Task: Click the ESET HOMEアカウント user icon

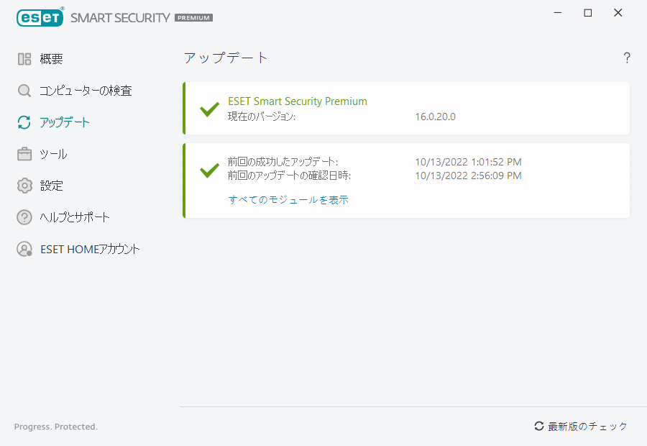Action: click(x=24, y=249)
